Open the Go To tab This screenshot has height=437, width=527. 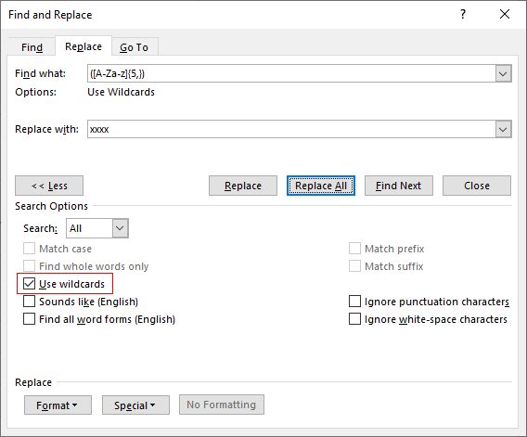135,47
